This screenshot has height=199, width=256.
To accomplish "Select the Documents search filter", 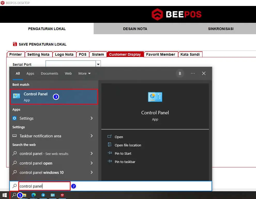I will coord(49,74).
